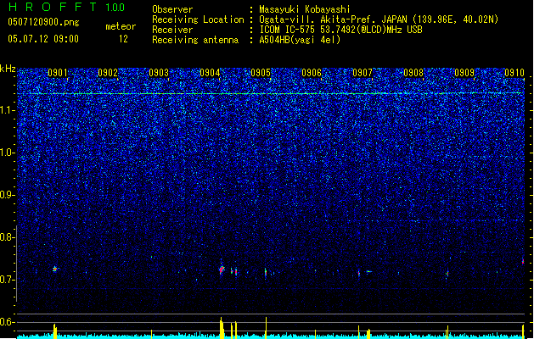Select the file name 0507120900.png
534x339 pixels.
tap(43, 22)
